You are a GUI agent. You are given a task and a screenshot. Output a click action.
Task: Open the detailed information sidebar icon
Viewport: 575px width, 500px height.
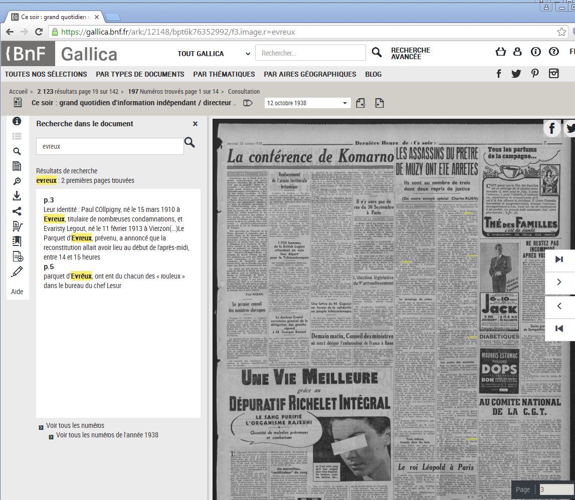(x=17, y=121)
